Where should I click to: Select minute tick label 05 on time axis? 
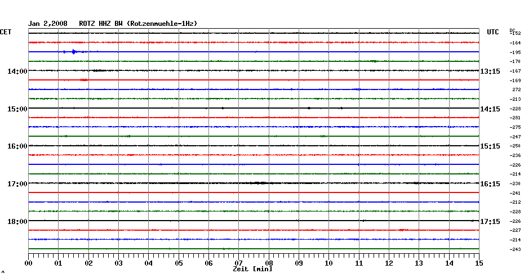tap(179, 263)
